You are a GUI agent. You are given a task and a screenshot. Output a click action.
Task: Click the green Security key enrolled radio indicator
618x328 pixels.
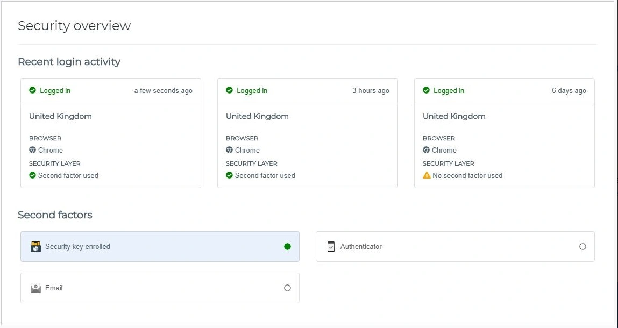[x=287, y=247]
